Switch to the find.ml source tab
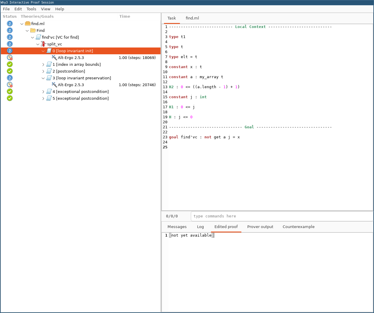The image size is (374, 313). (x=192, y=18)
